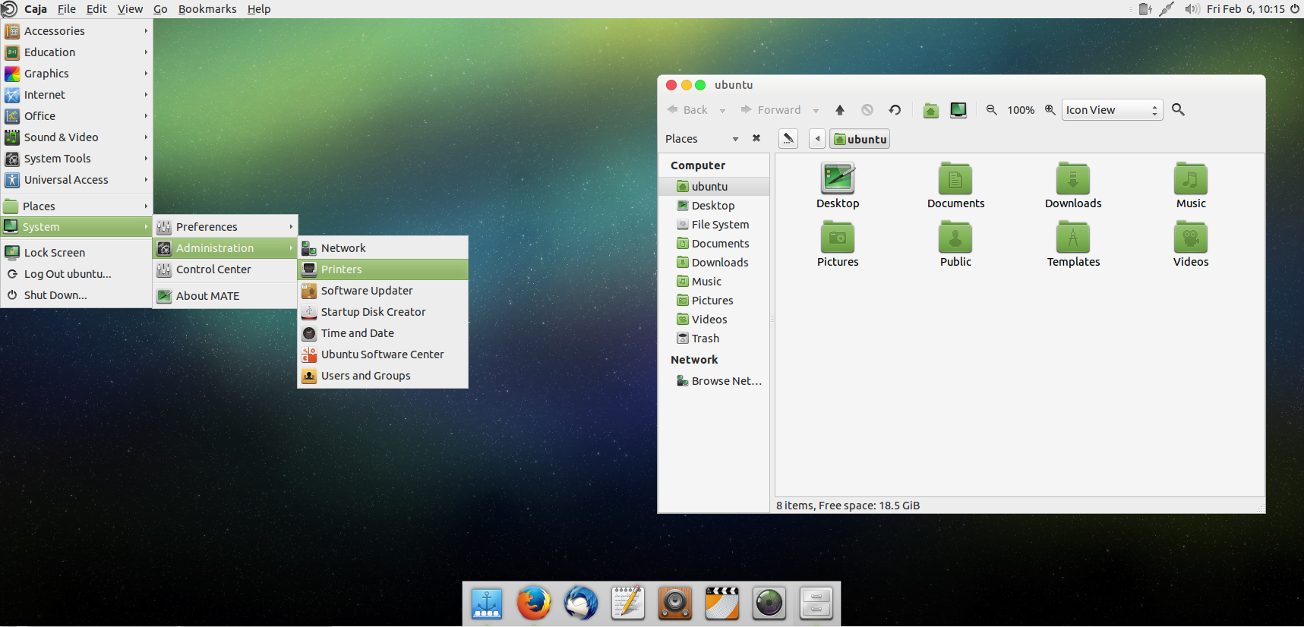
Task: Open Browse Network in sidebar
Action: pos(714,381)
